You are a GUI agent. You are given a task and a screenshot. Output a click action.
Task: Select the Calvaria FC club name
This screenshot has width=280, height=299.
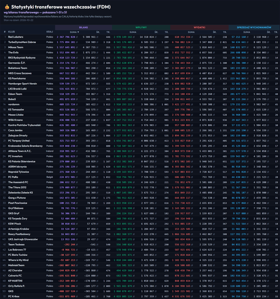click(x=15, y=275)
